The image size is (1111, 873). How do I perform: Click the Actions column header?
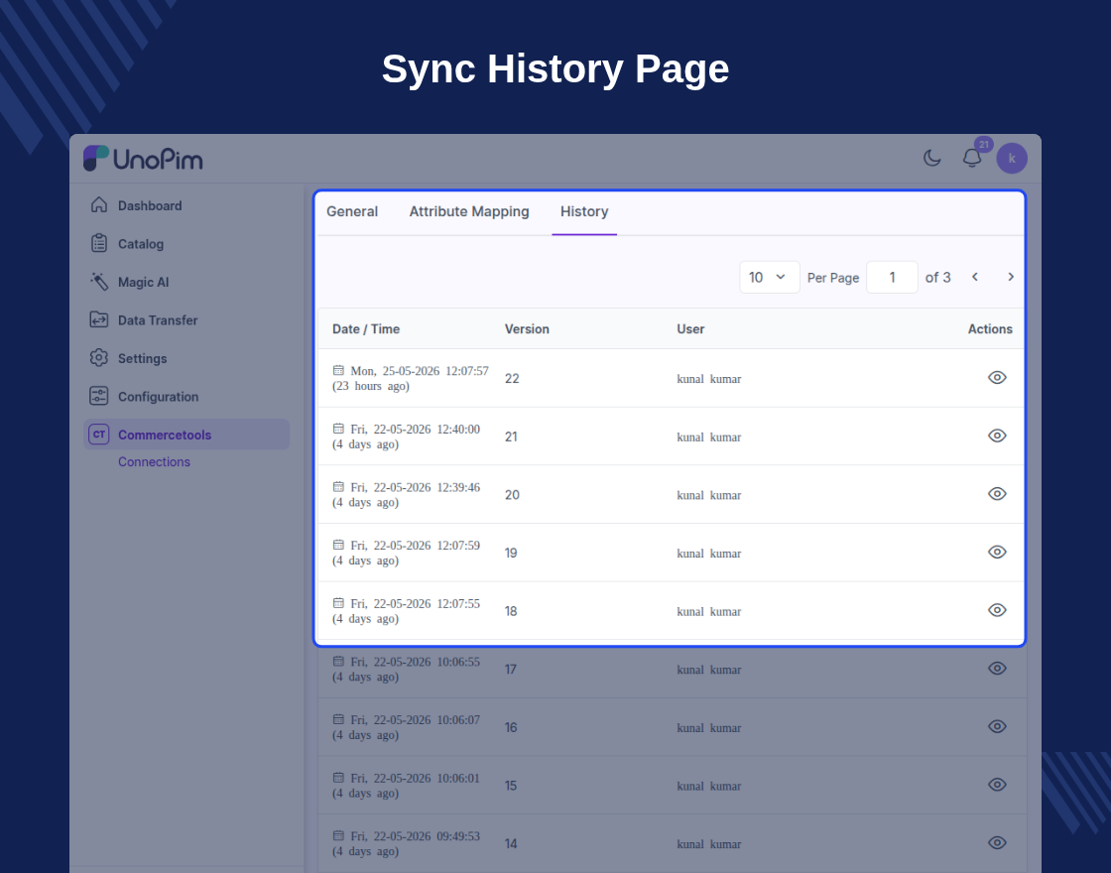(x=990, y=328)
